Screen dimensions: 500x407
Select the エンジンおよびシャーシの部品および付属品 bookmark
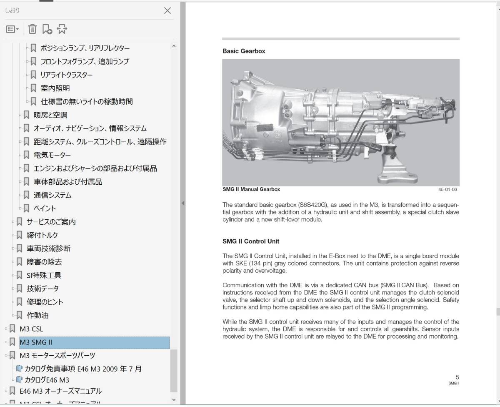point(95,168)
